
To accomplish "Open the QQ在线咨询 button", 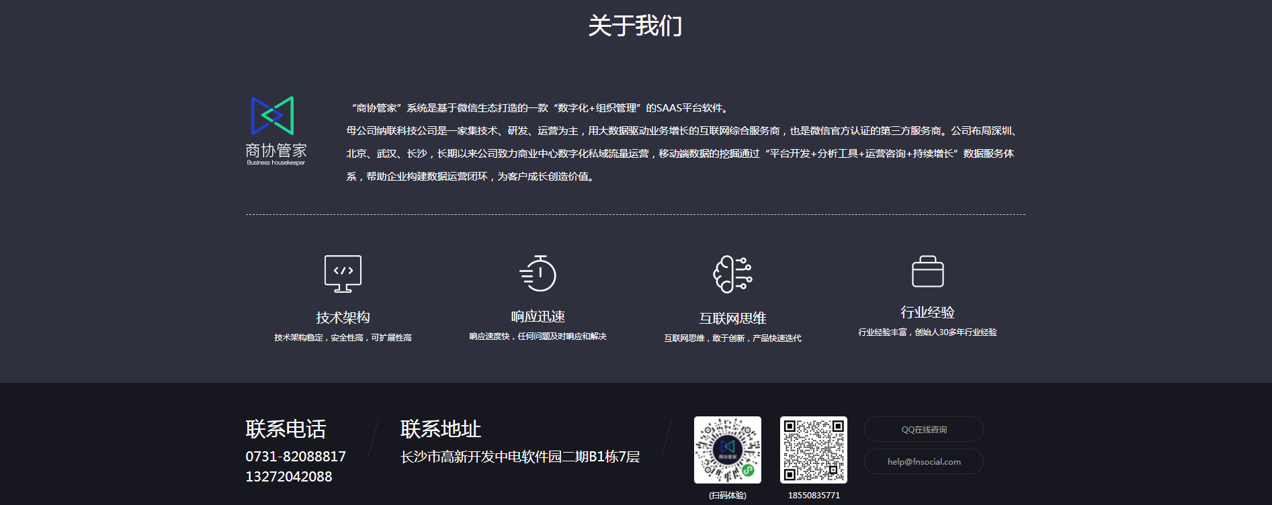I will [924, 429].
